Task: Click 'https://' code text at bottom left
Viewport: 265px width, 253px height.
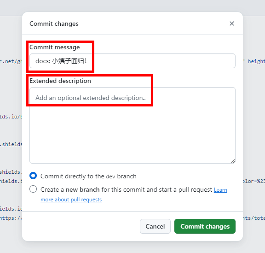Action: (x=11, y=218)
